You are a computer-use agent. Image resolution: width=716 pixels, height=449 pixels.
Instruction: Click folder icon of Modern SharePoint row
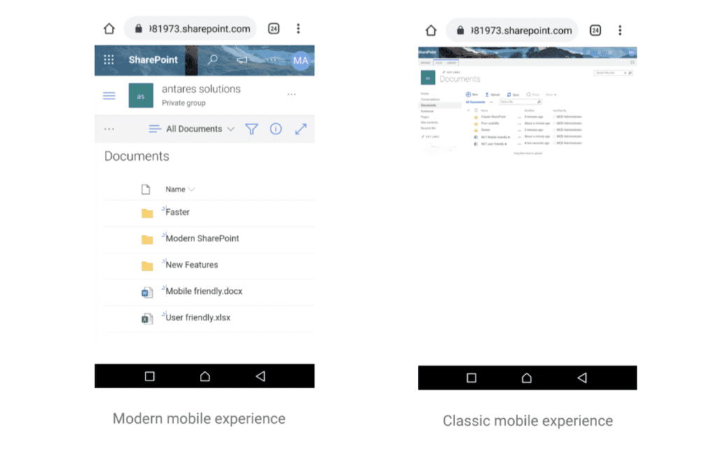[x=147, y=240]
